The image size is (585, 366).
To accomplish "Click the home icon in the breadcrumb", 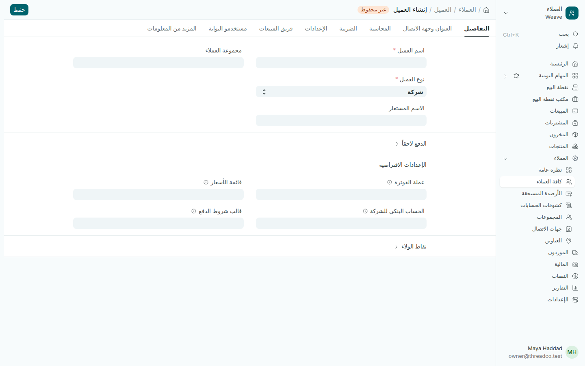I will point(486,10).
